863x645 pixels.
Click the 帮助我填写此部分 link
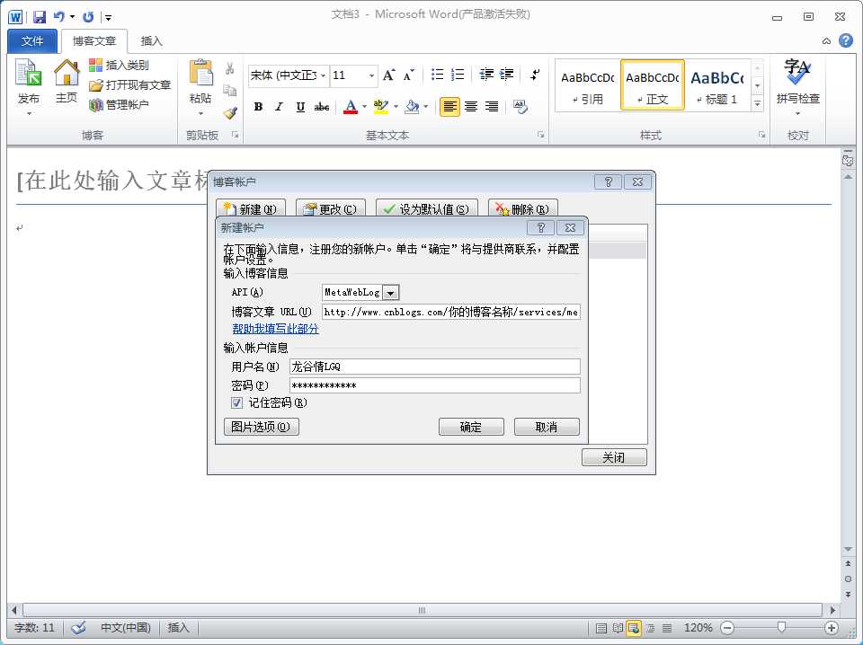(x=275, y=329)
